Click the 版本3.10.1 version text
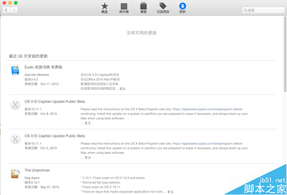This screenshot has width=287, height=195. pyautogui.click(x=32, y=182)
